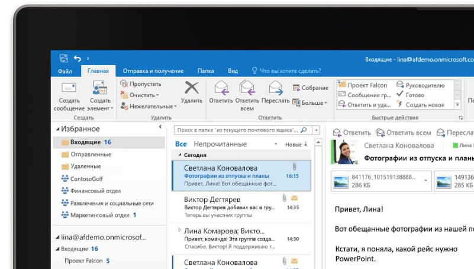Select the Проект Falcon quick step
This screenshot has height=269, width=474.
click(365, 85)
